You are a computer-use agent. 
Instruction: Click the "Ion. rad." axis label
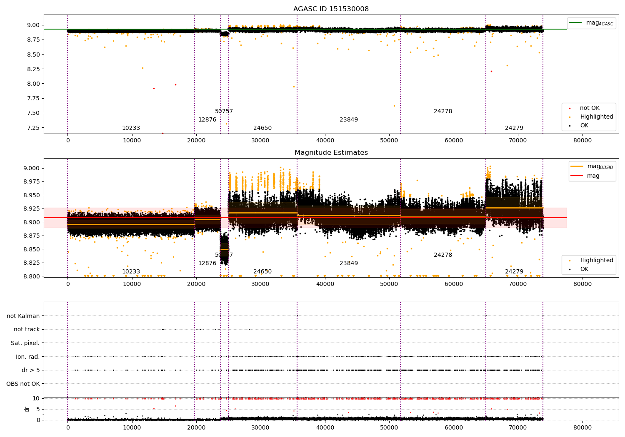(28, 357)
